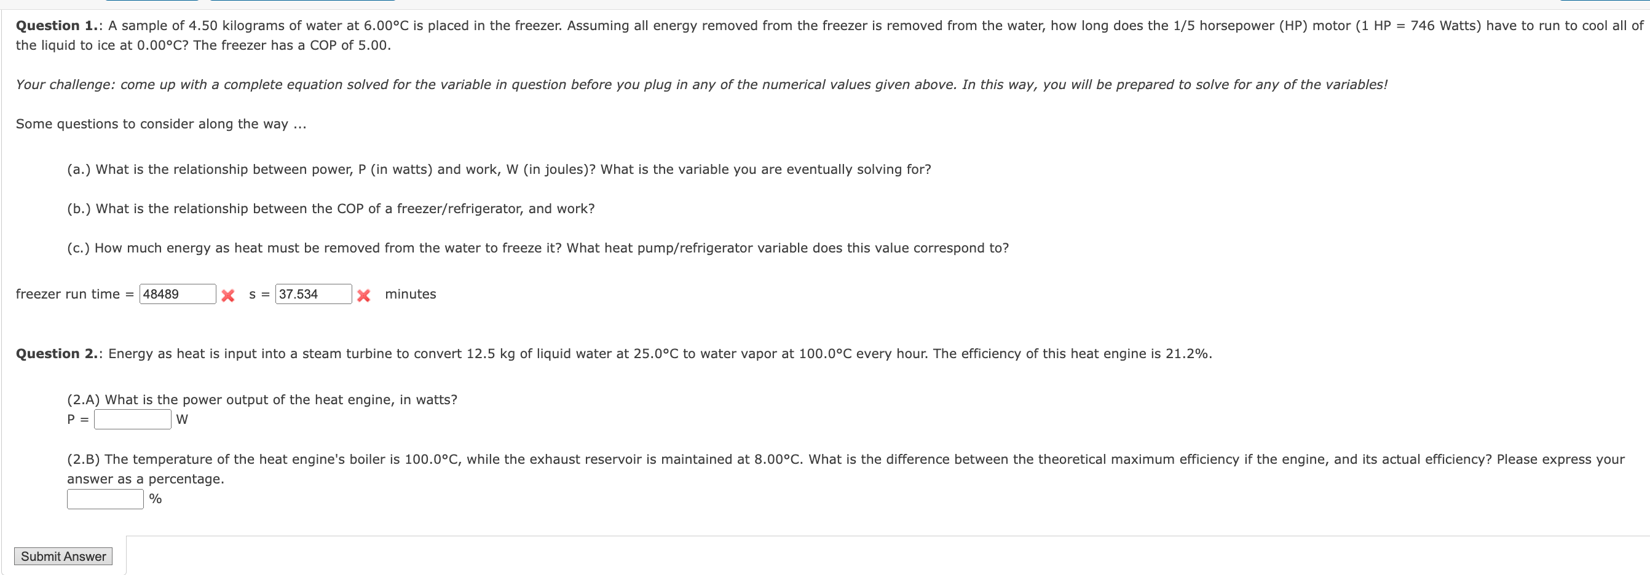Click the W unit label after the power field
This screenshot has height=575, width=1650.
click(x=183, y=420)
